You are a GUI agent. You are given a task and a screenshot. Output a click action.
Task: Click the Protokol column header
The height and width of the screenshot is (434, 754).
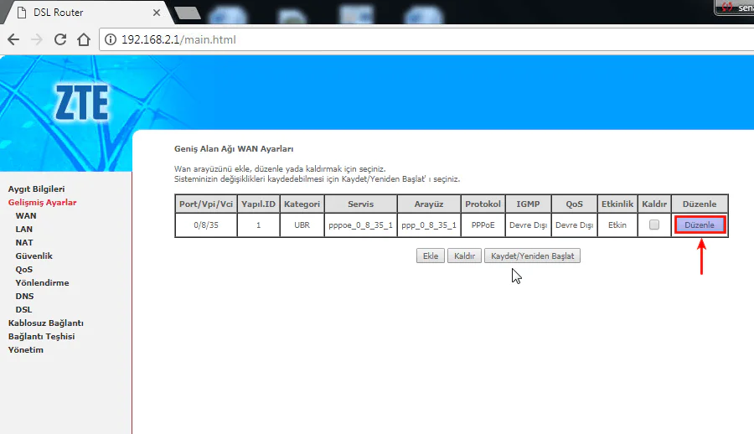pyautogui.click(x=483, y=204)
